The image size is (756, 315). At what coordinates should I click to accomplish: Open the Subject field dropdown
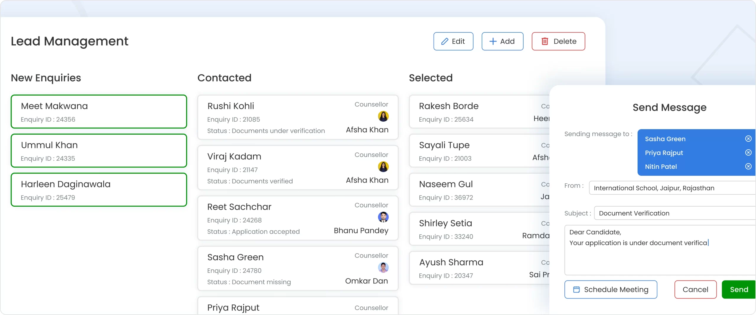point(673,213)
